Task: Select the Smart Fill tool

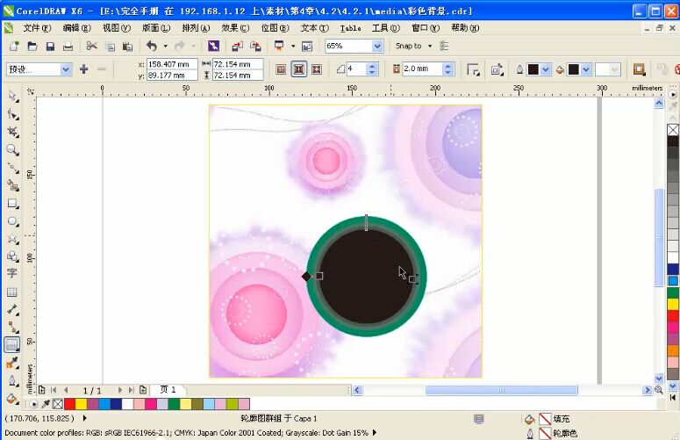Action: point(13,185)
